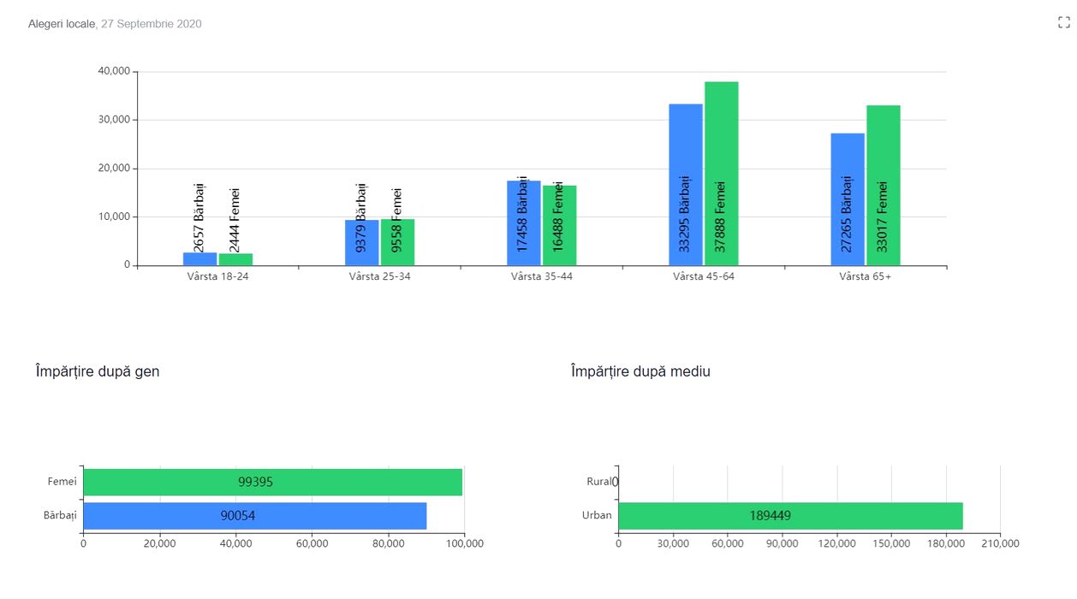Image resolution: width=1077 pixels, height=599 pixels.
Task: Click the fullscreen expand icon
Action: click(1064, 23)
